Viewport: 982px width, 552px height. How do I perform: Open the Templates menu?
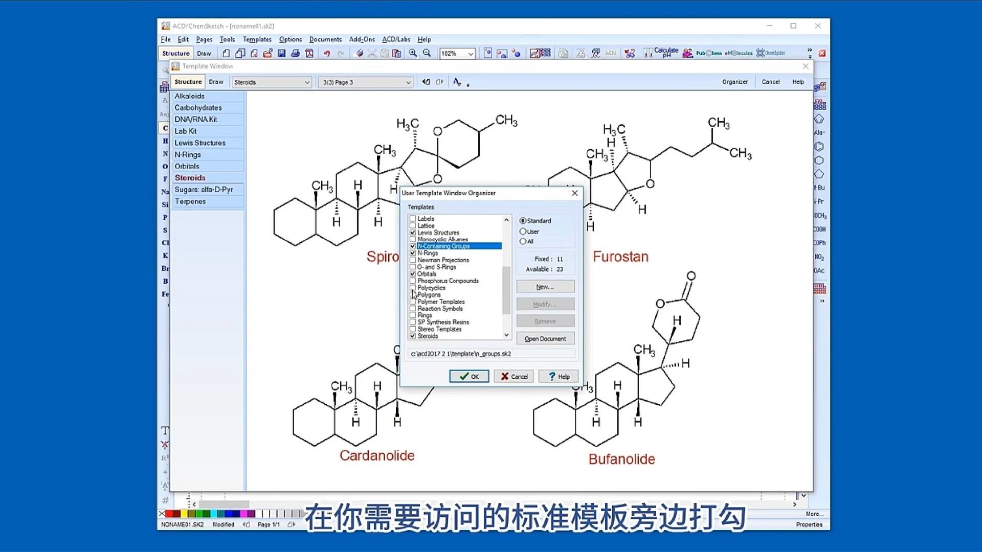coord(257,39)
